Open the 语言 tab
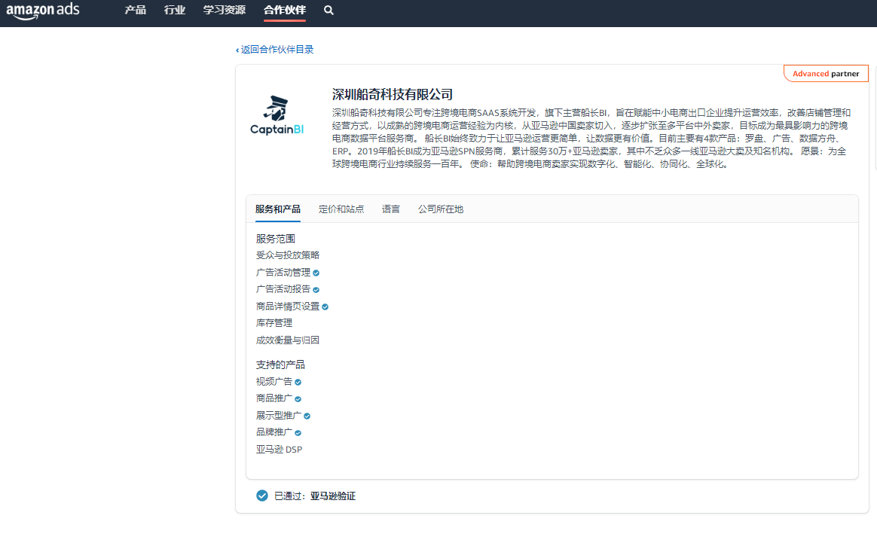The width and height of the screenshot is (877, 543). coord(390,209)
